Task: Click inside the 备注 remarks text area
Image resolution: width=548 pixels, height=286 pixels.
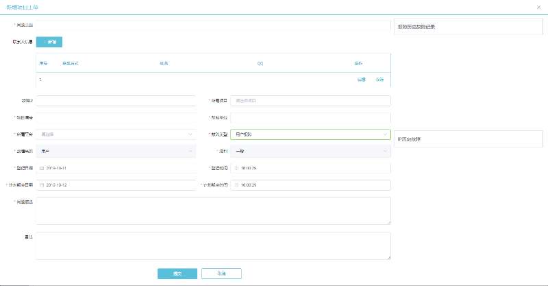Action: 214,246
